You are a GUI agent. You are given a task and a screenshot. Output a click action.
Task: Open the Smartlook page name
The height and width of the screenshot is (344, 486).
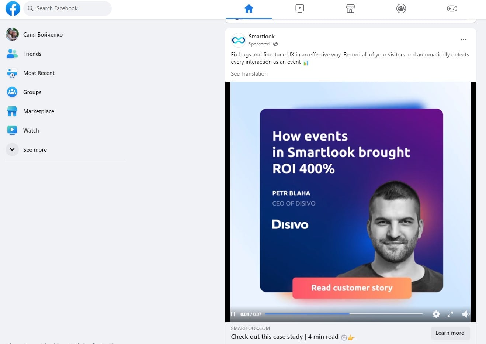[x=261, y=37]
